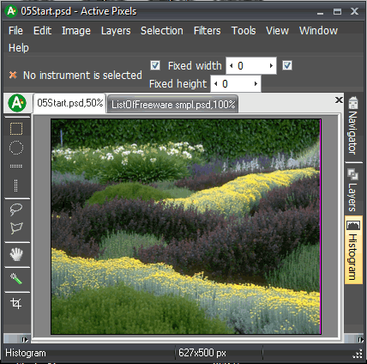Click the Histogram status bar text

pos(26,353)
